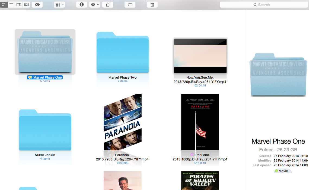The height and width of the screenshot is (190, 309).
Task: Click the Get Info button
Action: 82,5
